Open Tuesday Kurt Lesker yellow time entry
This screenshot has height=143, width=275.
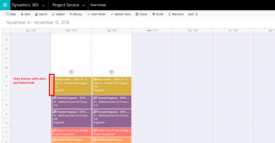point(111,86)
